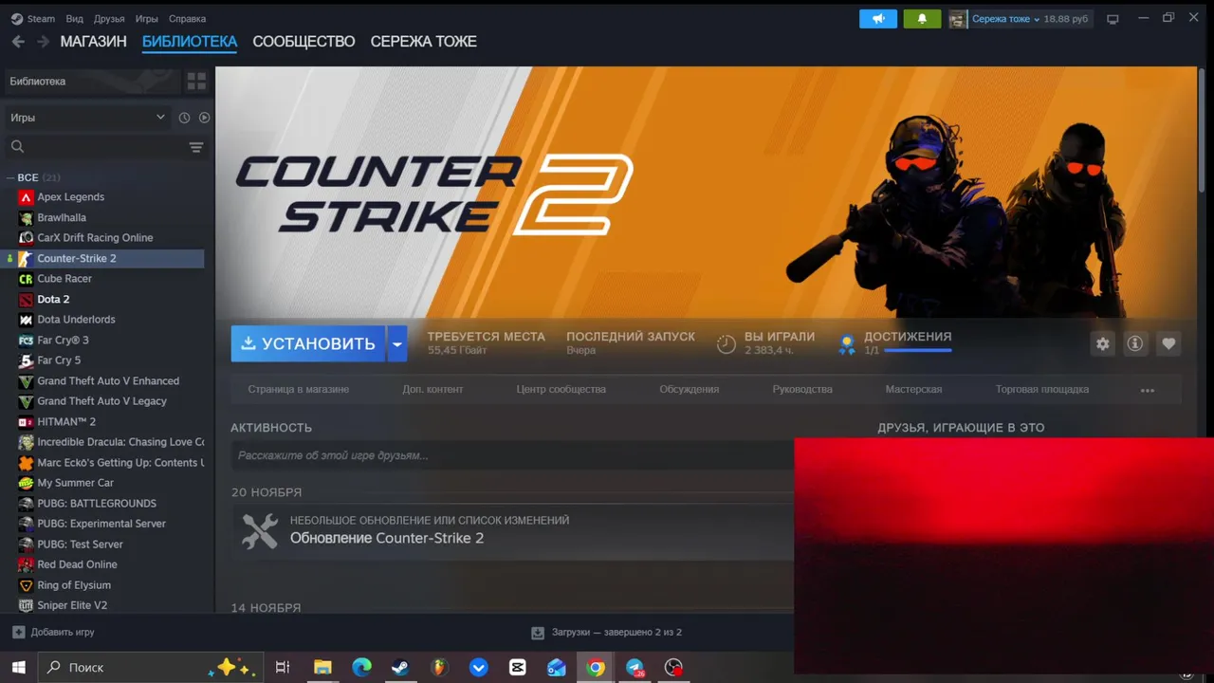The width and height of the screenshot is (1214, 683).
Task: Add Counter-Strike 2 to favorites heart
Action: tap(1168, 344)
